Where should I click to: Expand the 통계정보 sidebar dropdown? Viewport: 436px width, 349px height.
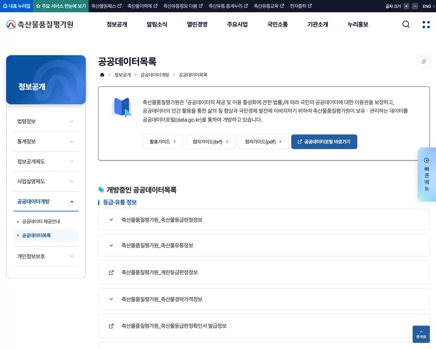[x=46, y=141]
